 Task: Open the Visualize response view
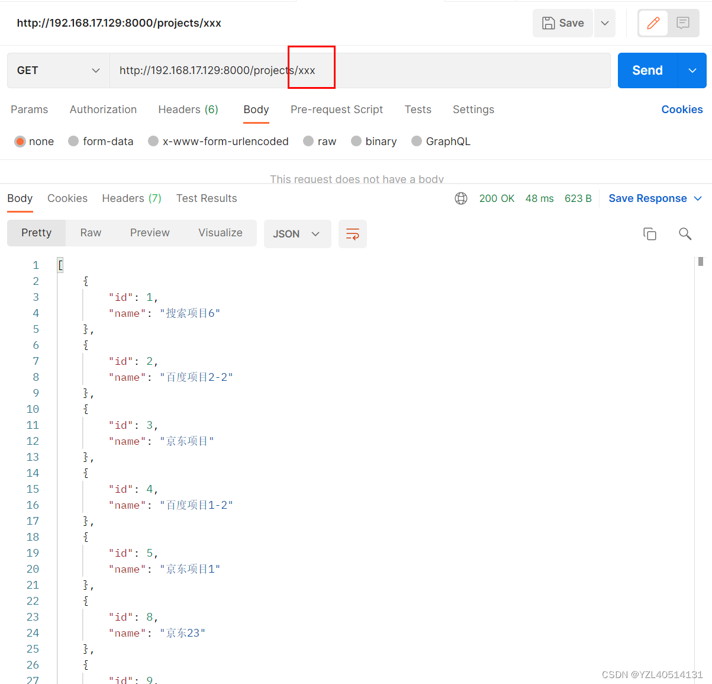coord(220,233)
